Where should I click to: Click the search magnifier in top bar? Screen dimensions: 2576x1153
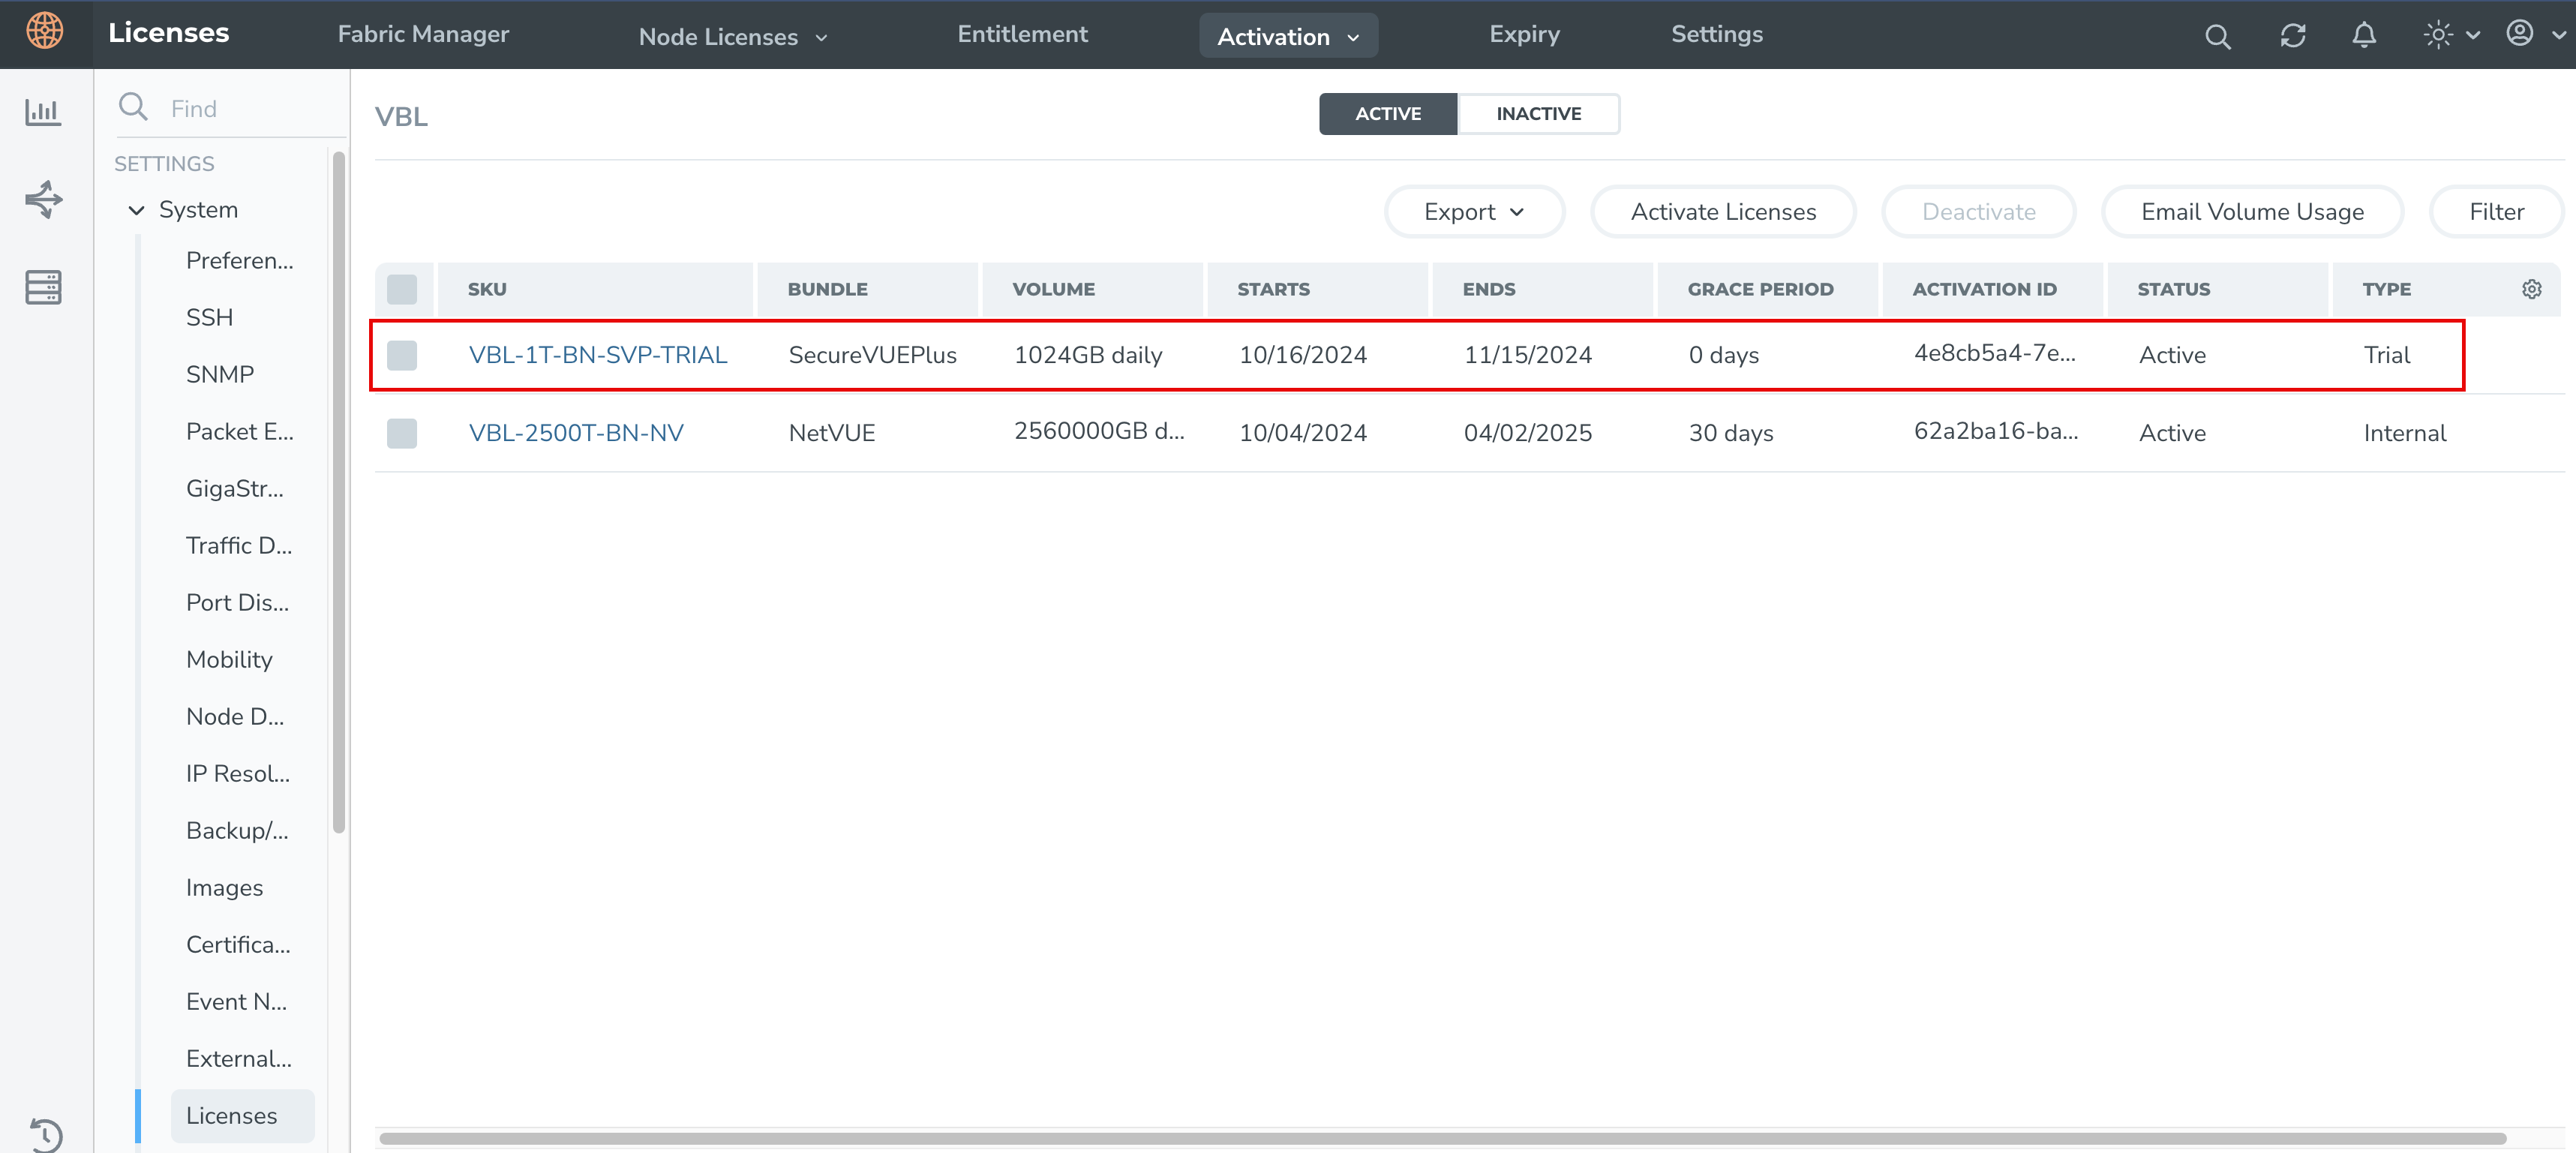pyautogui.click(x=2217, y=36)
